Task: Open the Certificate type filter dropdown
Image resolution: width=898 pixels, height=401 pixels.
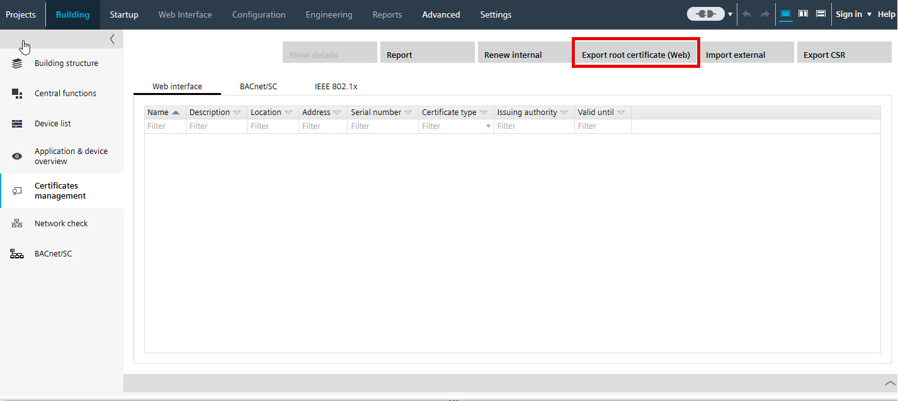Action: [488, 126]
